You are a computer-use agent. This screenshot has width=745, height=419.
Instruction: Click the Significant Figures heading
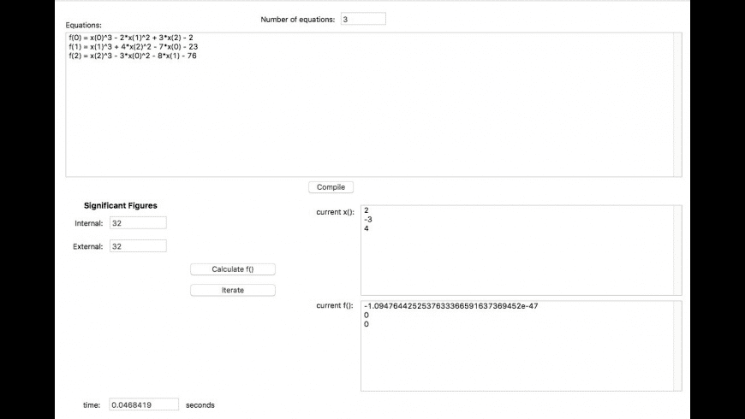(120, 205)
